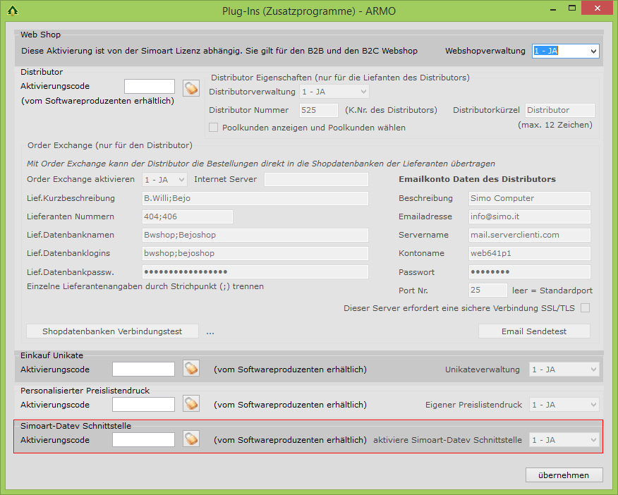Click the Distributor activation code tag icon

pos(191,88)
